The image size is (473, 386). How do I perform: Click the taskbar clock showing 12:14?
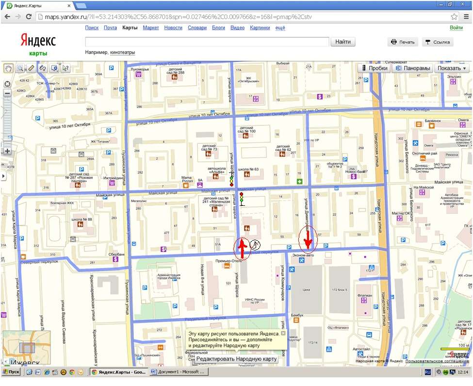click(463, 372)
